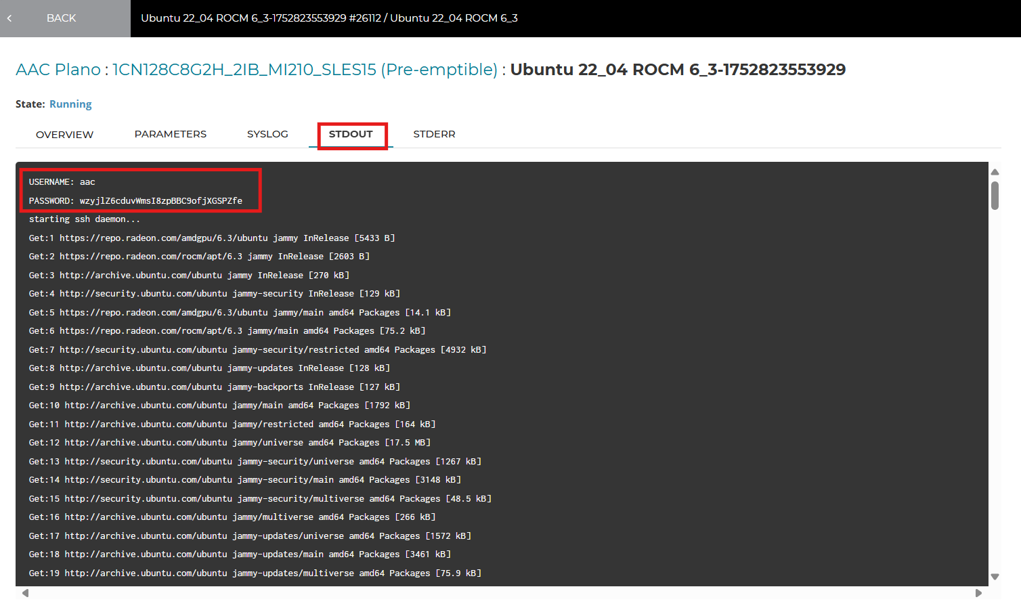Screen dimensions: 1021x610
Task: Click the Get:9 jammy-backports InRelease line
Action: coord(215,387)
